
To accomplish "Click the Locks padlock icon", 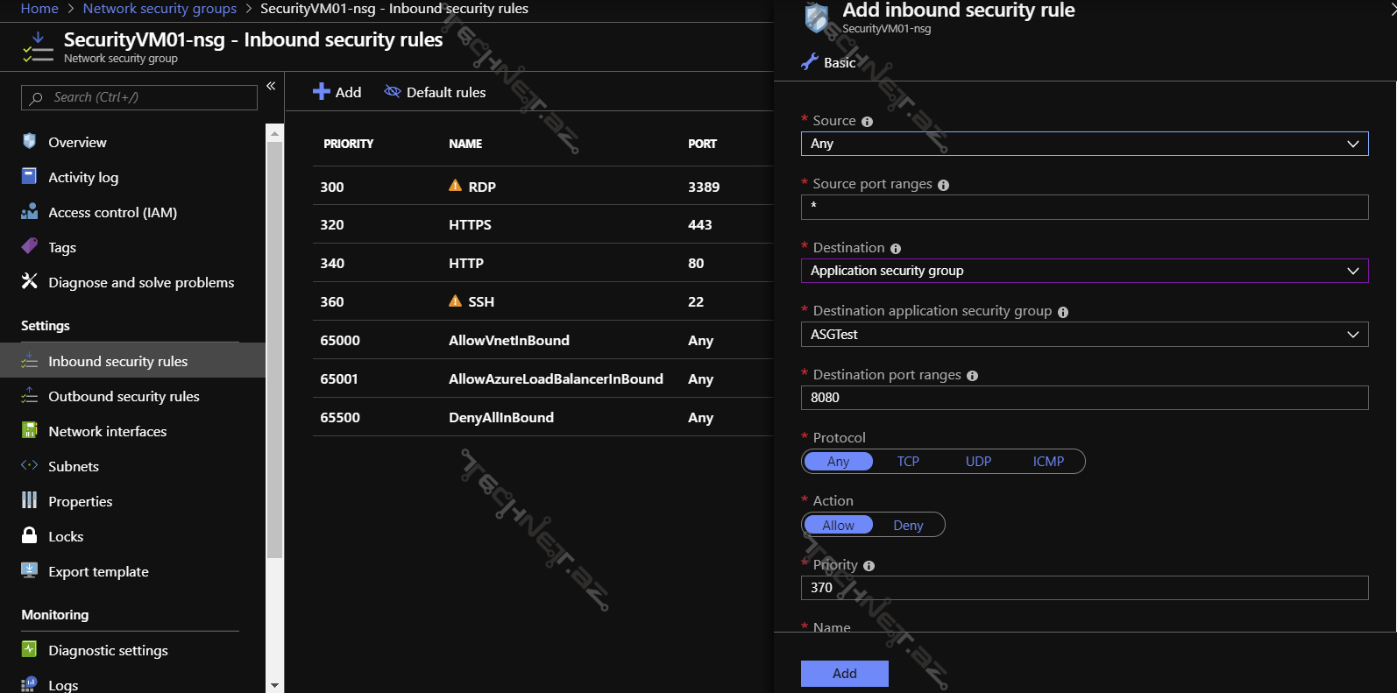I will click(29, 535).
